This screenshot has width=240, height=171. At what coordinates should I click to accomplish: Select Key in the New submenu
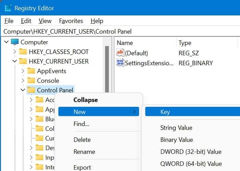[x=193, y=112]
